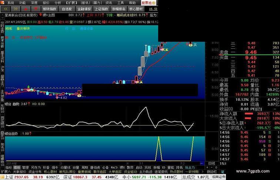The image size is (280, 180).
Task: Click the 上证指数 toolbar button
Action: pos(101,9)
